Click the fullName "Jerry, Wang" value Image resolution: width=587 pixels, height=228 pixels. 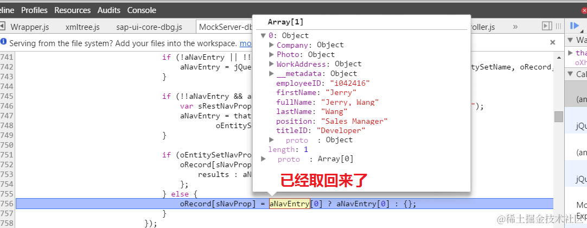pyautogui.click(x=350, y=102)
